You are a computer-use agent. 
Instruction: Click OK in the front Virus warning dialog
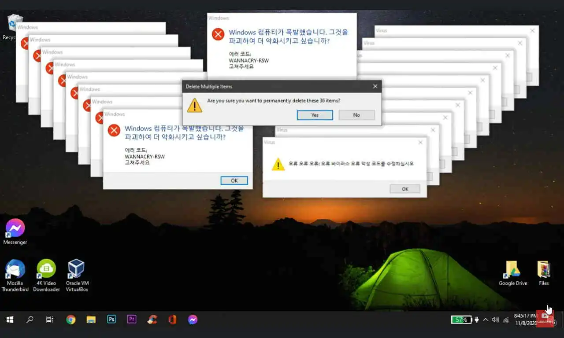[x=404, y=189]
